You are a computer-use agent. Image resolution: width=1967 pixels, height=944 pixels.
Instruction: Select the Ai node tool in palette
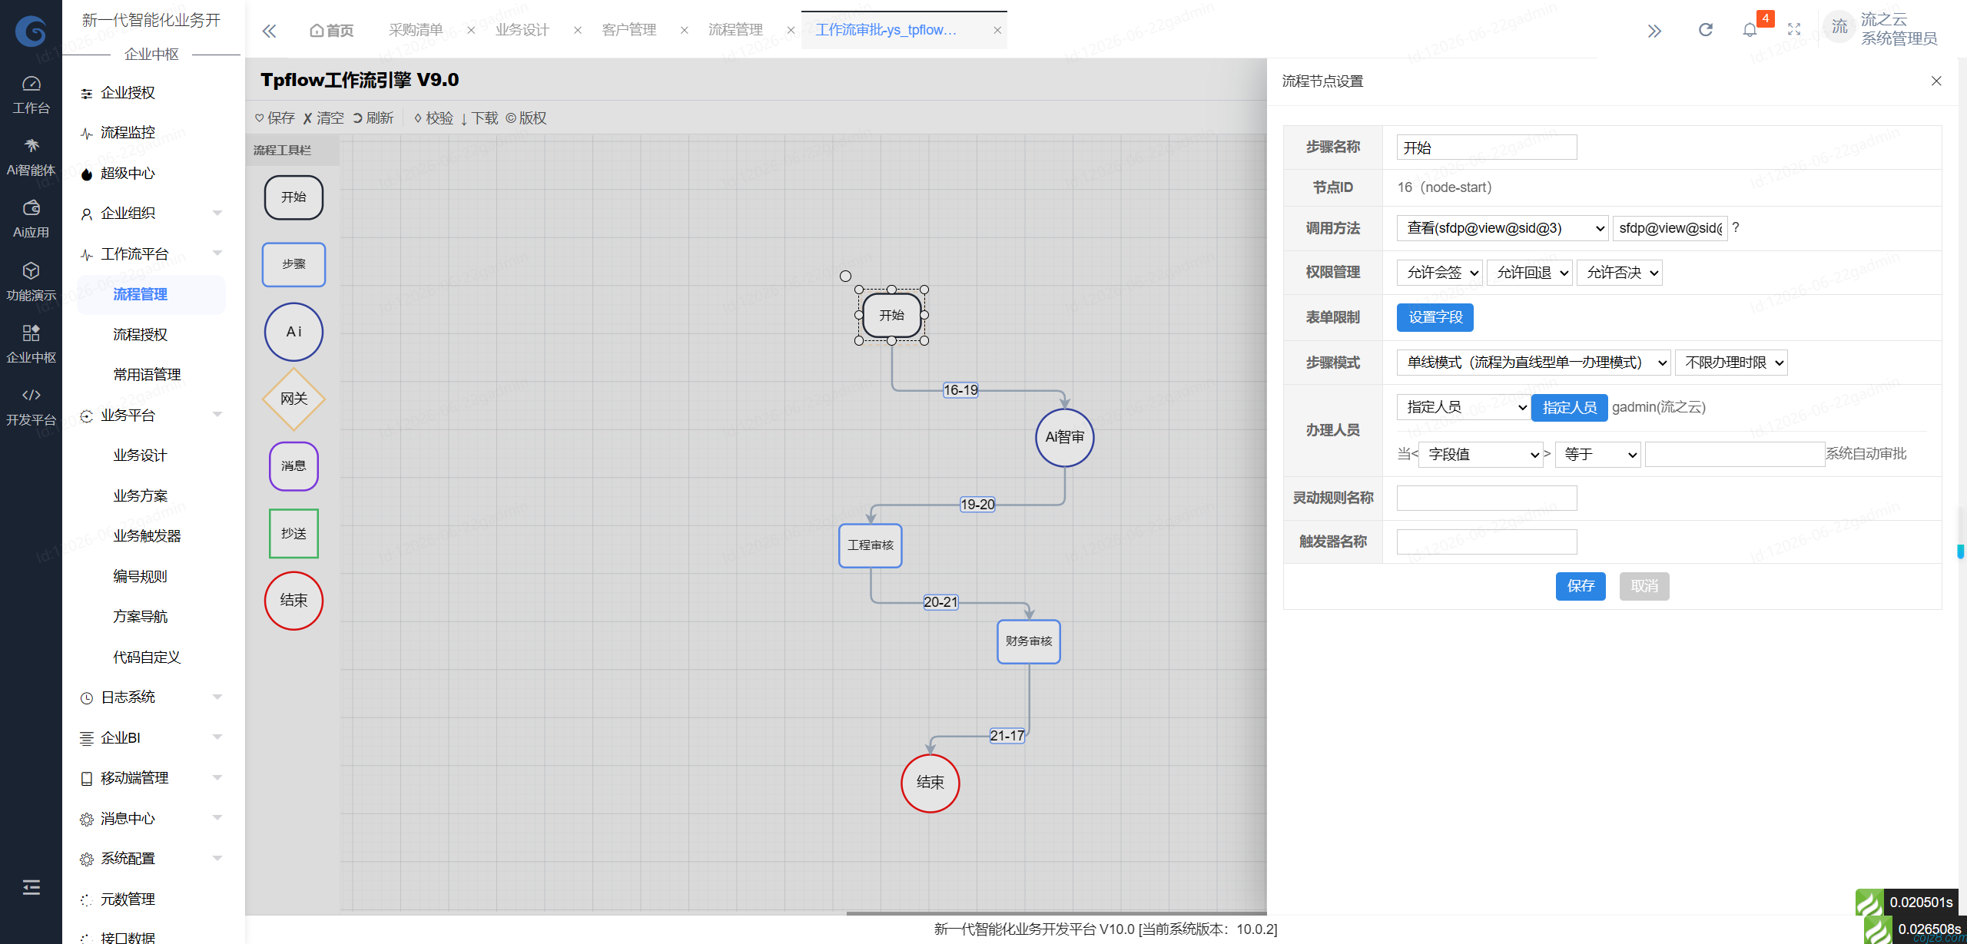point(294,332)
